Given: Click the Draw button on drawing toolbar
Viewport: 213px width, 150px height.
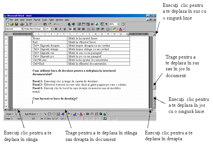Looking at the screenshot, I should (x=9, y=114).
